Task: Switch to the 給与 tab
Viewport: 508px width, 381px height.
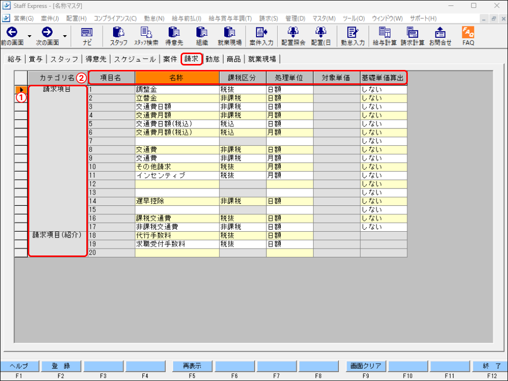Action: pyautogui.click(x=14, y=59)
